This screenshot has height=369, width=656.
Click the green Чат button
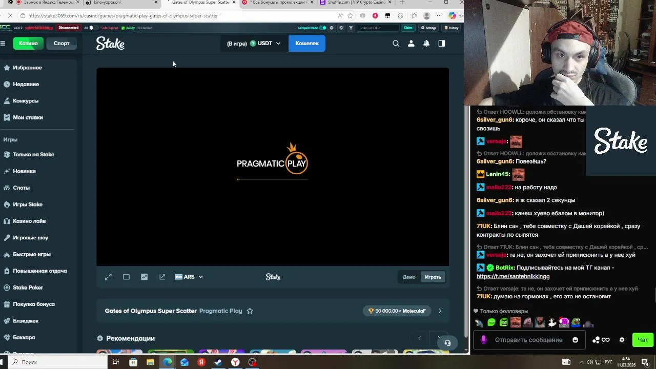643,340
